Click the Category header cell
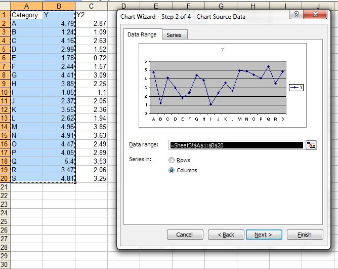 coord(26,15)
